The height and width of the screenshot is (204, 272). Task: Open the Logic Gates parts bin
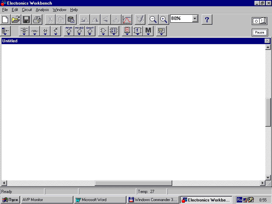[x=103, y=31]
